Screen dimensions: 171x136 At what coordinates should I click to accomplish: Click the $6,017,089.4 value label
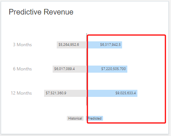pyautogui.click(x=65, y=69)
